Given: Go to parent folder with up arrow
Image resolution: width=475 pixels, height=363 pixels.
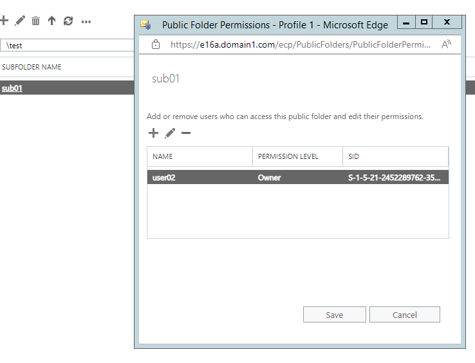Looking at the screenshot, I should click(x=51, y=21).
